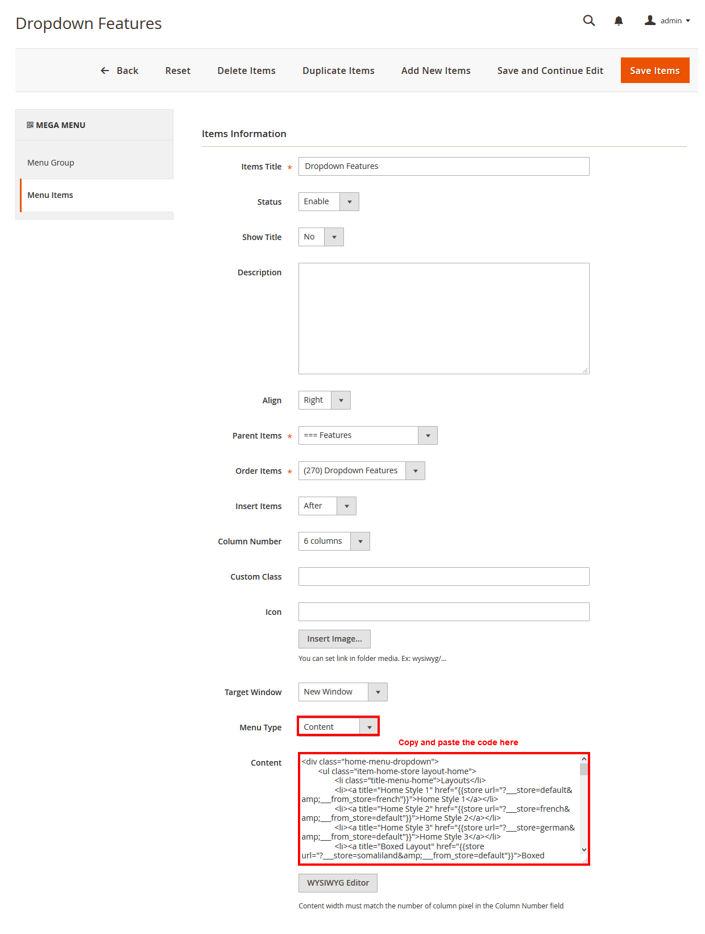Open the admin account dropdown
The height and width of the screenshot is (934, 705).
click(667, 21)
